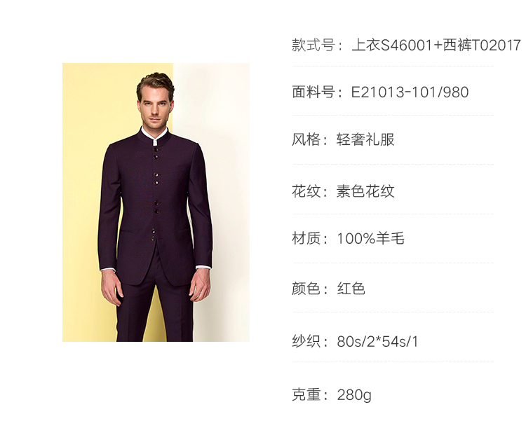Click the 纱织 label
The image size is (526, 435).
tap(306, 342)
